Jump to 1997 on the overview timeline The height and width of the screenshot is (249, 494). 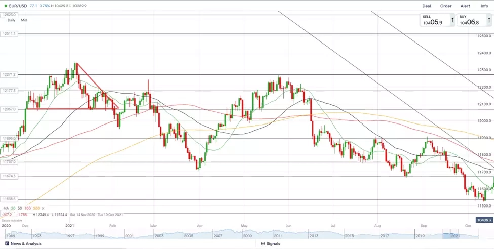69,236
